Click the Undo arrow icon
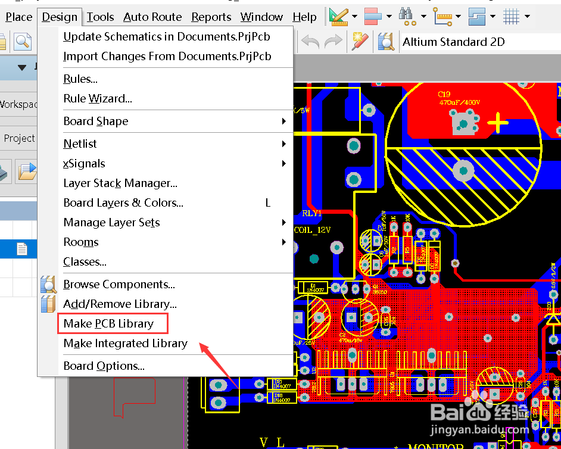561x449 pixels. pos(310,42)
